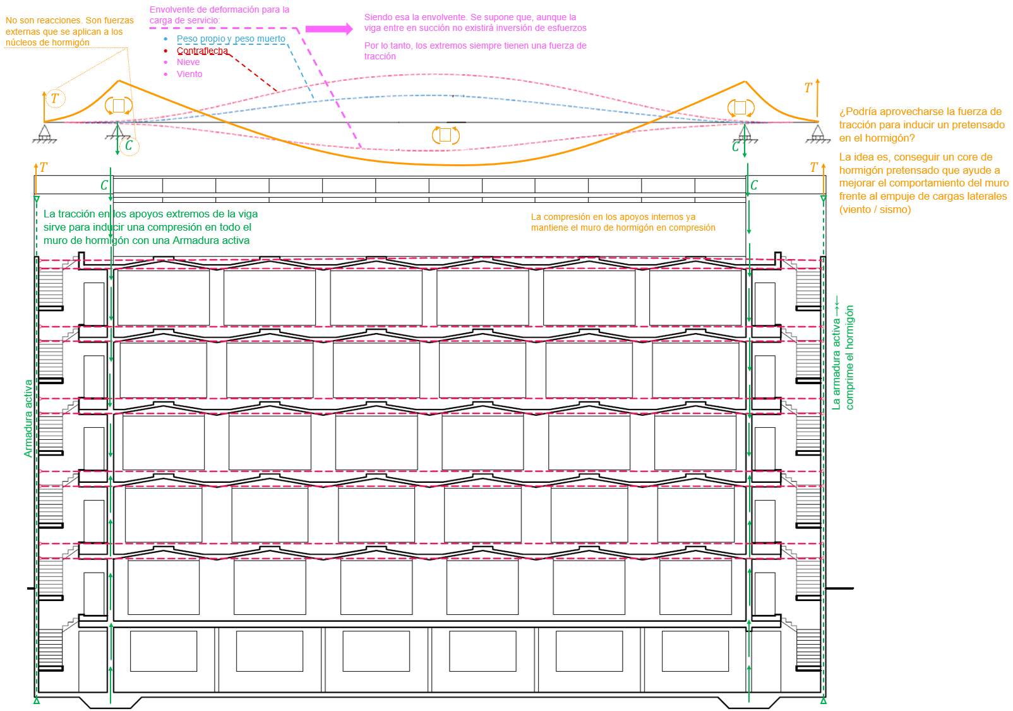Select the orange 'No son reacciones' note

(x=69, y=32)
